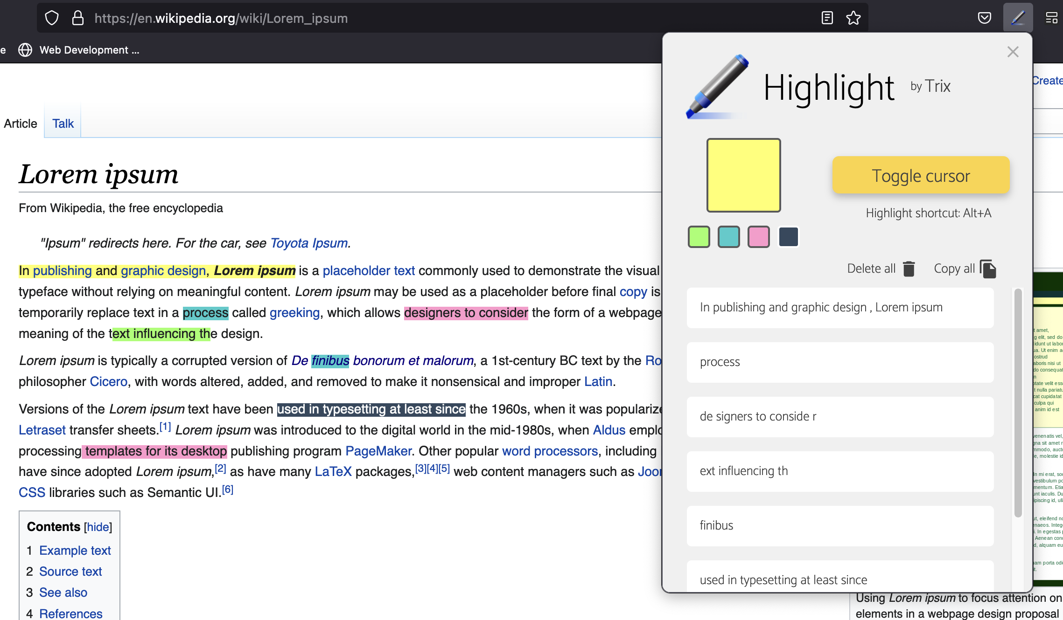Follow the Toyota Ipsum link
This screenshot has height=620, width=1063.
point(309,243)
